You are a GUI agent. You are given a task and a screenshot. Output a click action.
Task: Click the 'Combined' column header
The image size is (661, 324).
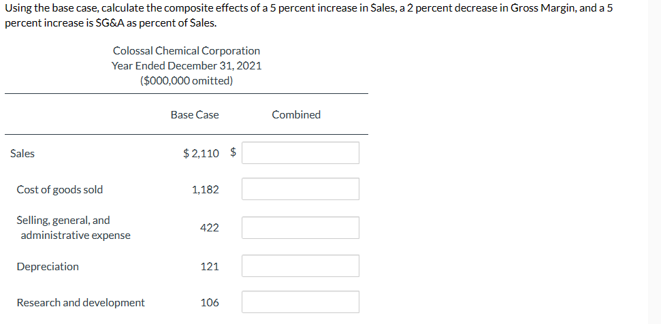coord(296,115)
